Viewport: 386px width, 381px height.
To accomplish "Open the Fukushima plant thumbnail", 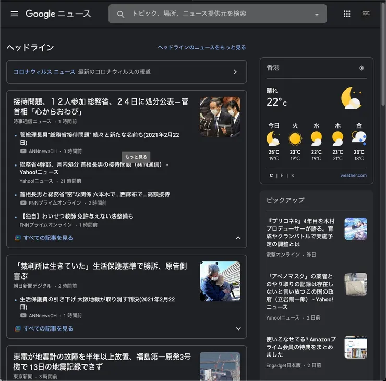I will (x=220, y=366).
